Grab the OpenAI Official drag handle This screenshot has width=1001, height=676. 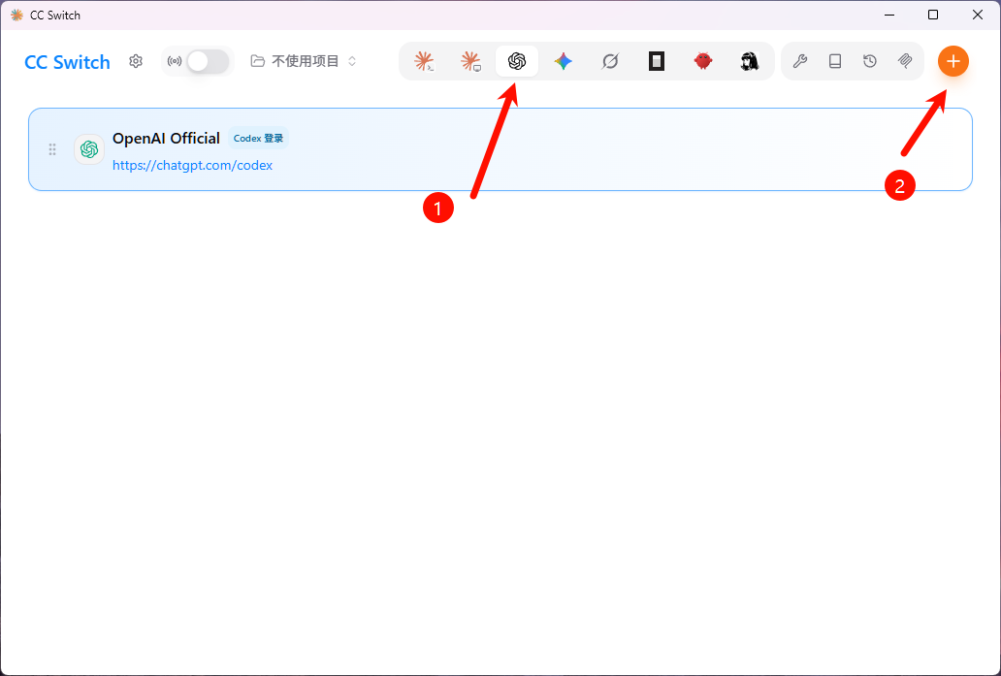click(52, 149)
